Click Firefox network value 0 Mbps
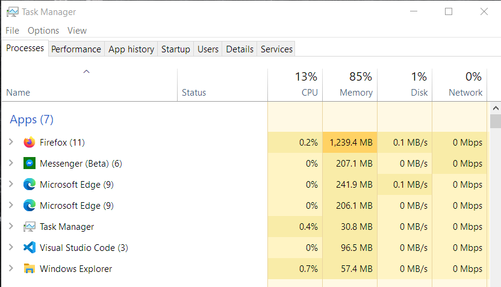This screenshot has width=501, height=287. tap(467, 143)
